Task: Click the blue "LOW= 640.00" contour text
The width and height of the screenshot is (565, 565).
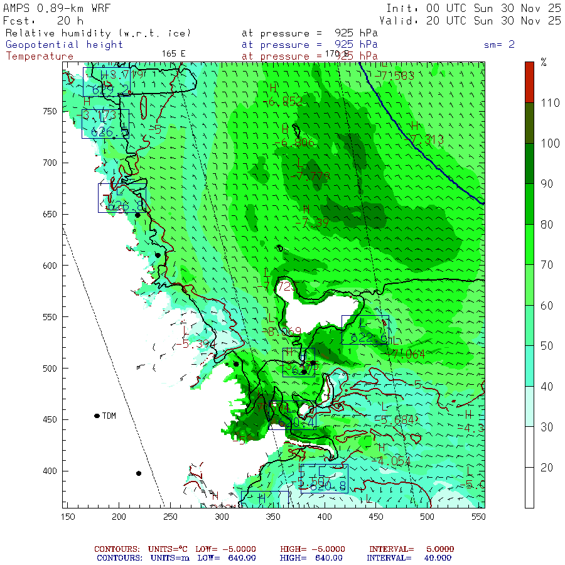Action: click(x=227, y=558)
